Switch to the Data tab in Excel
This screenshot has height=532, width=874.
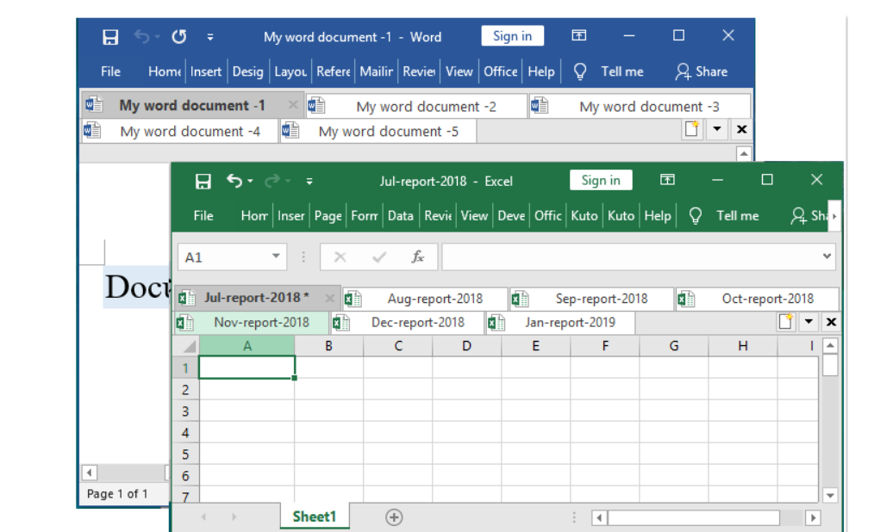[401, 216]
